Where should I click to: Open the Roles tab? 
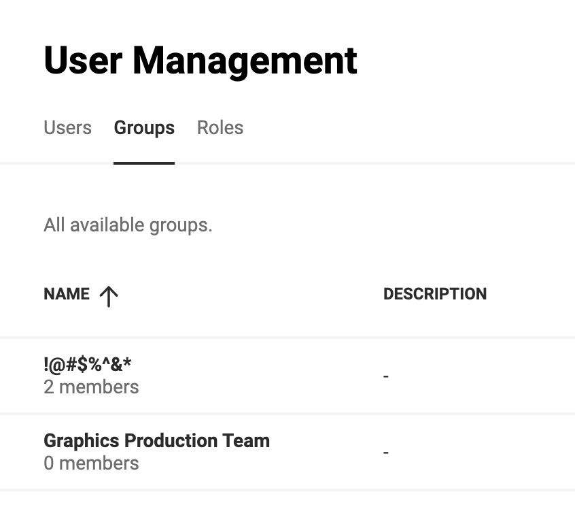click(220, 128)
